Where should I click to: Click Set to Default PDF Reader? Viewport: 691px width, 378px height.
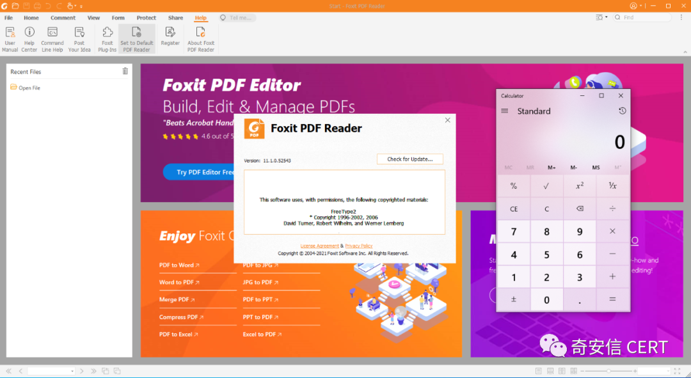[x=136, y=38]
